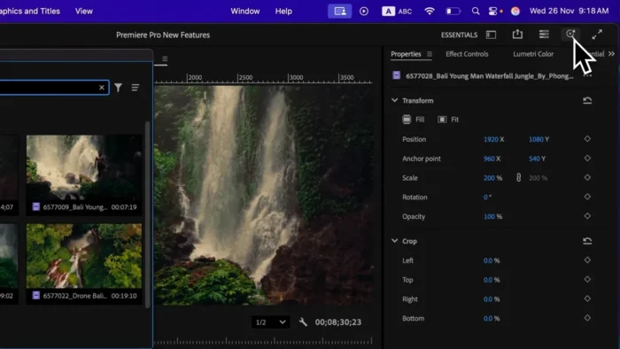This screenshot has height=349, width=620.
Task: Open the View menu
Action: [84, 11]
